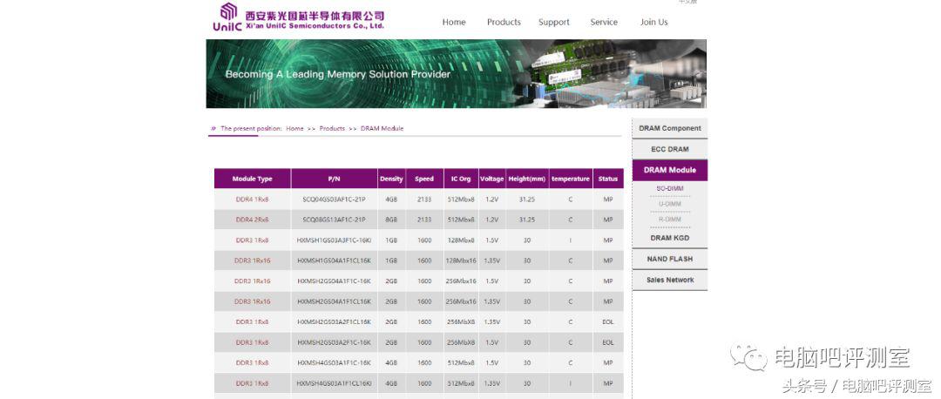Open the NAND FLASH category
This screenshot has height=399, width=941.
669,259
